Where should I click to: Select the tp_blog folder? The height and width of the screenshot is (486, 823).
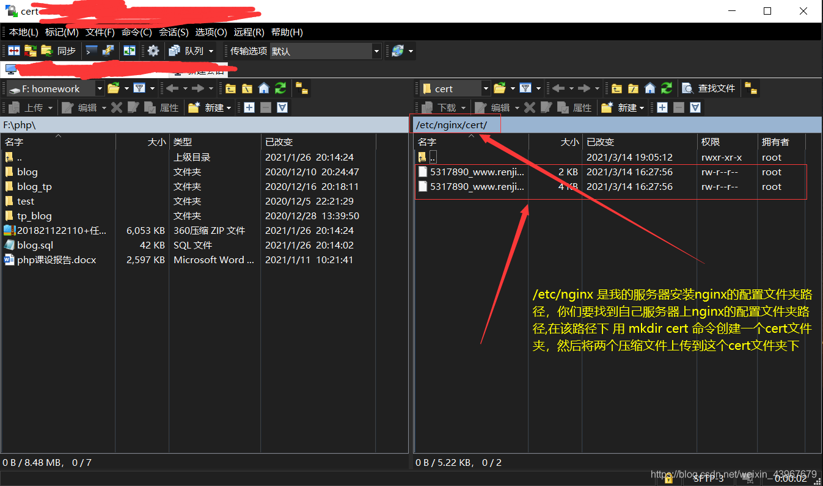[x=34, y=216]
